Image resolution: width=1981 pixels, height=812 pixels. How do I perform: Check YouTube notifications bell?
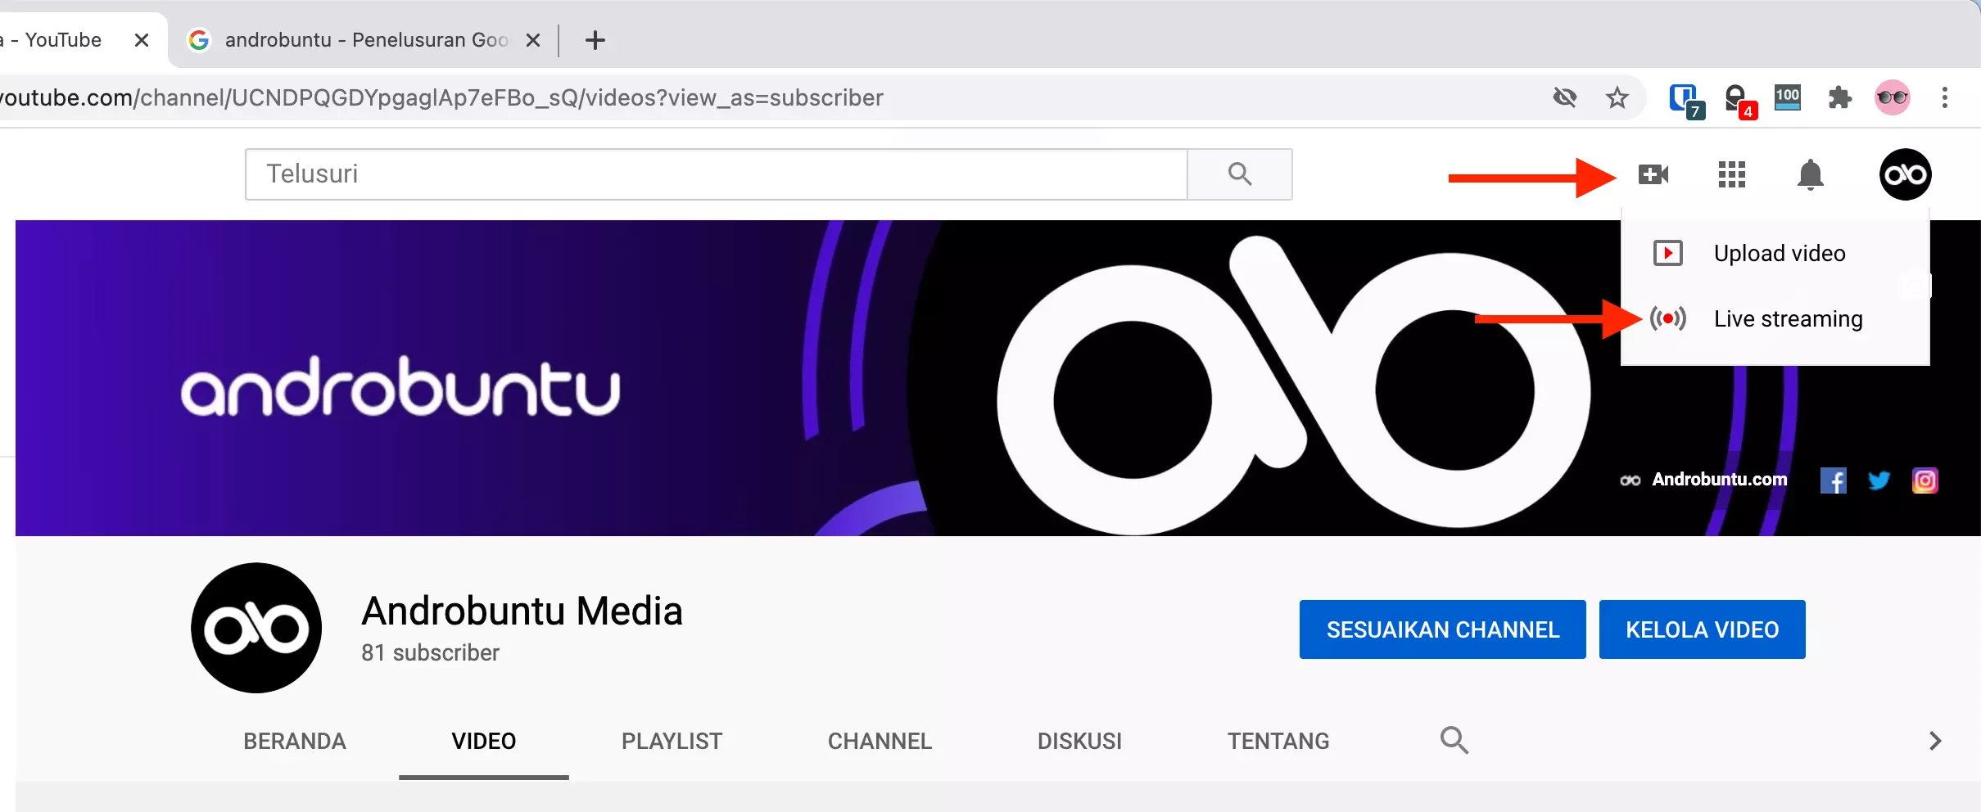(1811, 174)
